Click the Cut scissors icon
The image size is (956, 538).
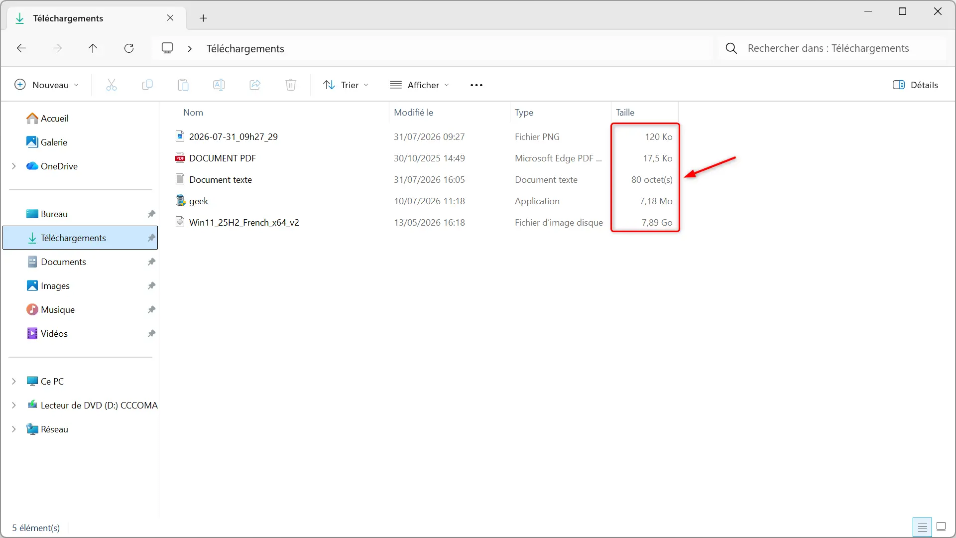[x=112, y=85]
